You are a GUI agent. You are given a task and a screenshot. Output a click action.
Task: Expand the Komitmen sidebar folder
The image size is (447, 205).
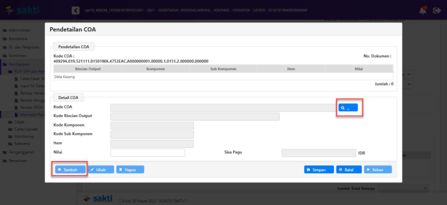(x=17, y=56)
